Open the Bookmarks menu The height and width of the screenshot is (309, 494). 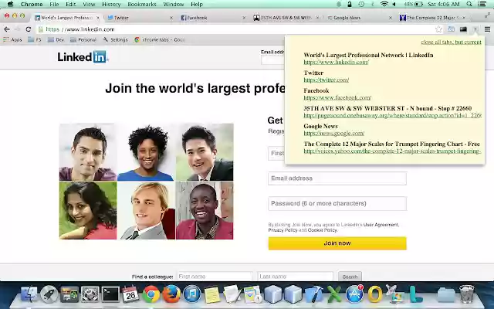point(142,4)
